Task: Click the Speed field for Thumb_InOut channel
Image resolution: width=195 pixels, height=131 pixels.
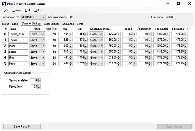Action: point(129,34)
